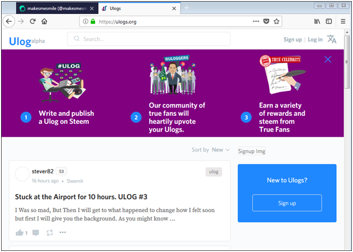Image resolution: width=353 pixels, height=252 pixels.
Task: Open a new browser tab with plus
Action: 187,8
